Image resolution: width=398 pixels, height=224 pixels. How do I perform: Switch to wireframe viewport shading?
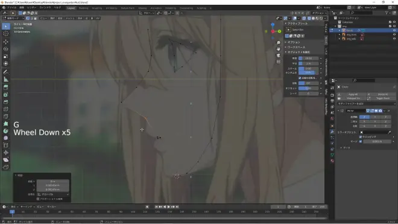pos(309,18)
